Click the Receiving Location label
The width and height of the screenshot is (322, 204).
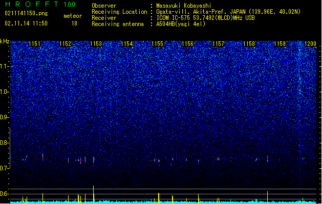pyautogui.click(x=119, y=12)
